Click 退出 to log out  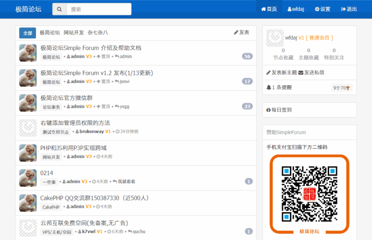pyautogui.click(x=349, y=9)
